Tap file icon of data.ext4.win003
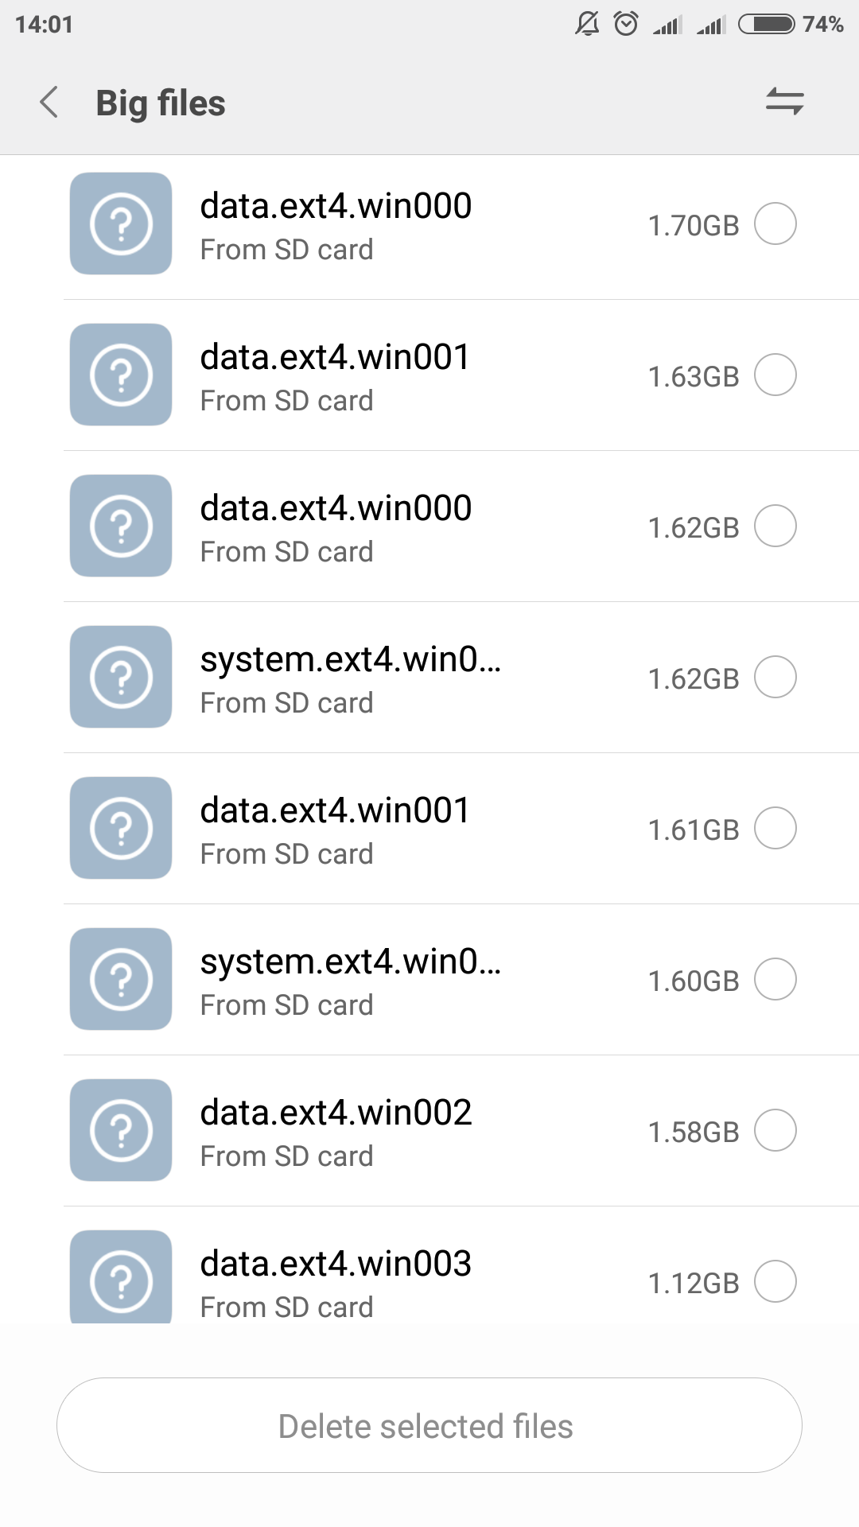The image size is (859, 1527). pyautogui.click(x=121, y=1276)
